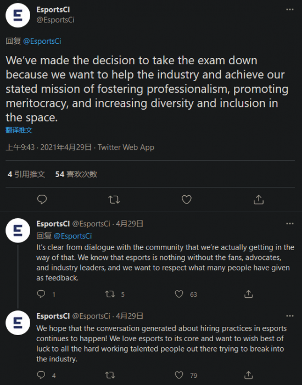Retweet the main exam takedown tweet

(x=114, y=200)
